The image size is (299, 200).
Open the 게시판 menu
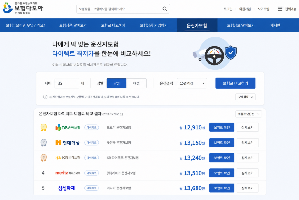coord(275,25)
